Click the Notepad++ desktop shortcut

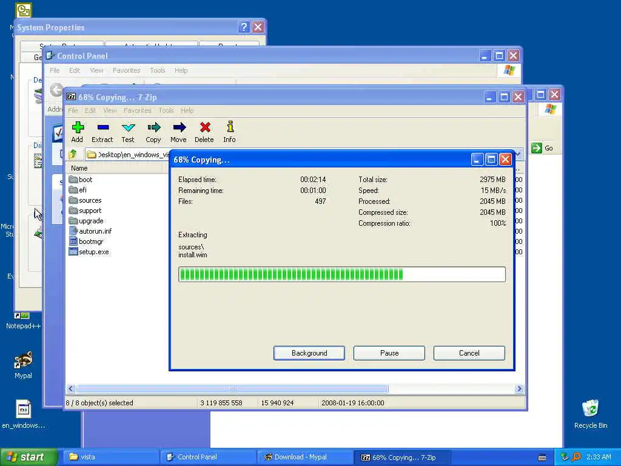(x=24, y=321)
